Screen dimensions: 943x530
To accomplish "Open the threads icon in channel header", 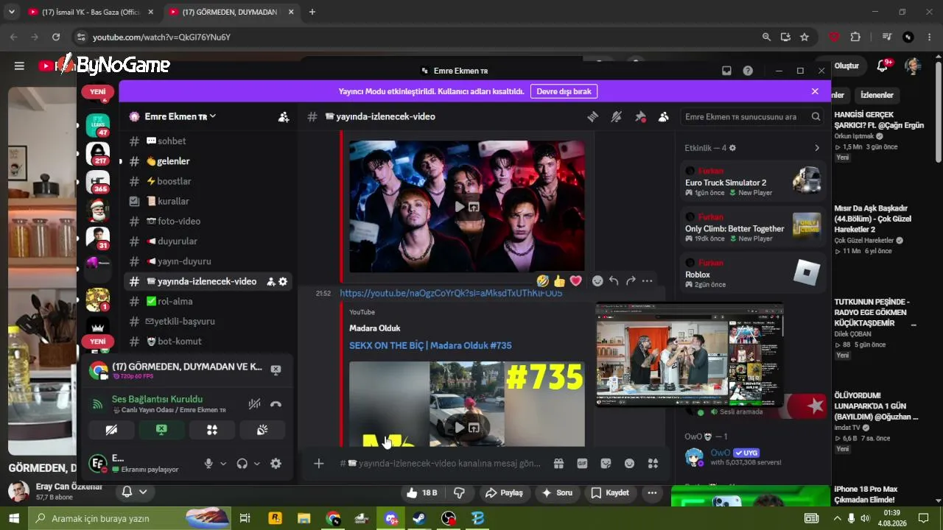I will [x=592, y=116].
